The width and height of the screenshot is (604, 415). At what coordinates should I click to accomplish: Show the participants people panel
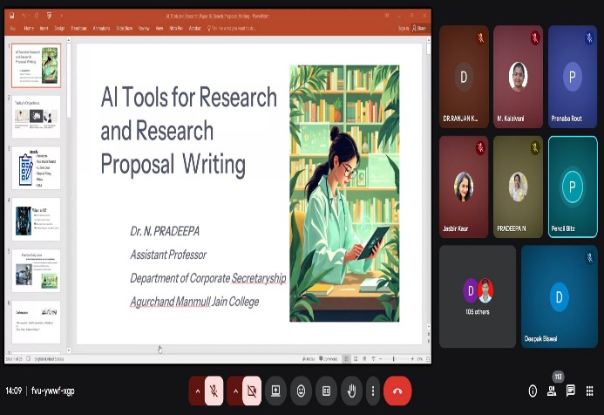click(x=552, y=391)
